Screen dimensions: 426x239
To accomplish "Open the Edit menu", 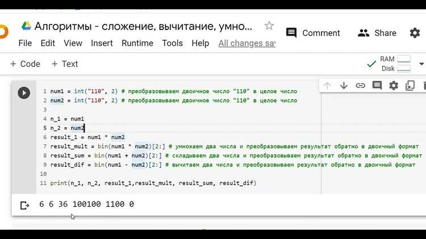I will tap(48, 43).
